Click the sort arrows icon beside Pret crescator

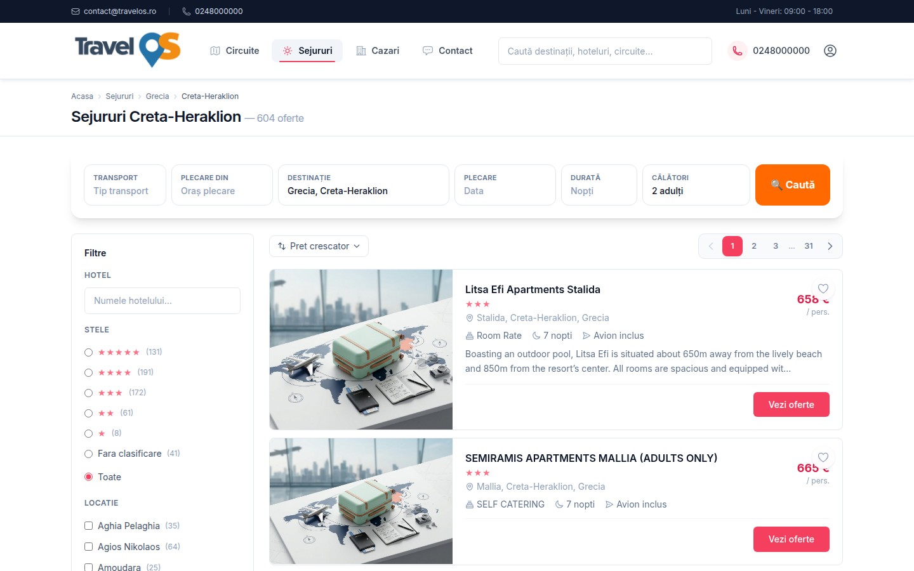282,246
